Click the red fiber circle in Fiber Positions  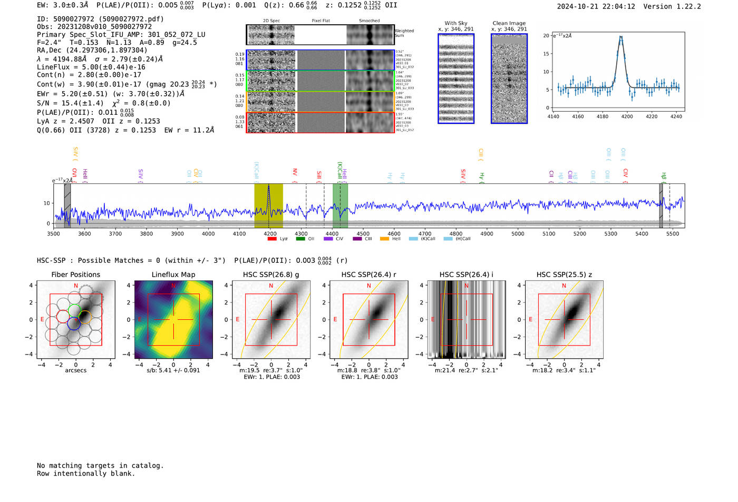coord(62,317)
